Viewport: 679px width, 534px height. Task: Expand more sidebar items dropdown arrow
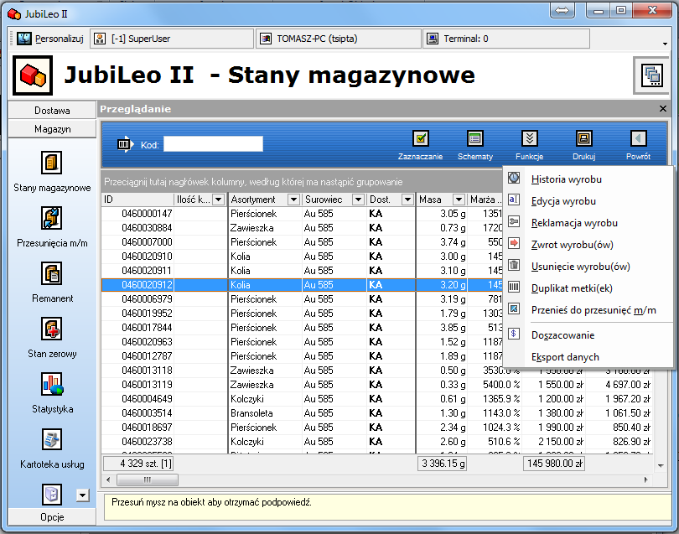(x=83, y=495)
